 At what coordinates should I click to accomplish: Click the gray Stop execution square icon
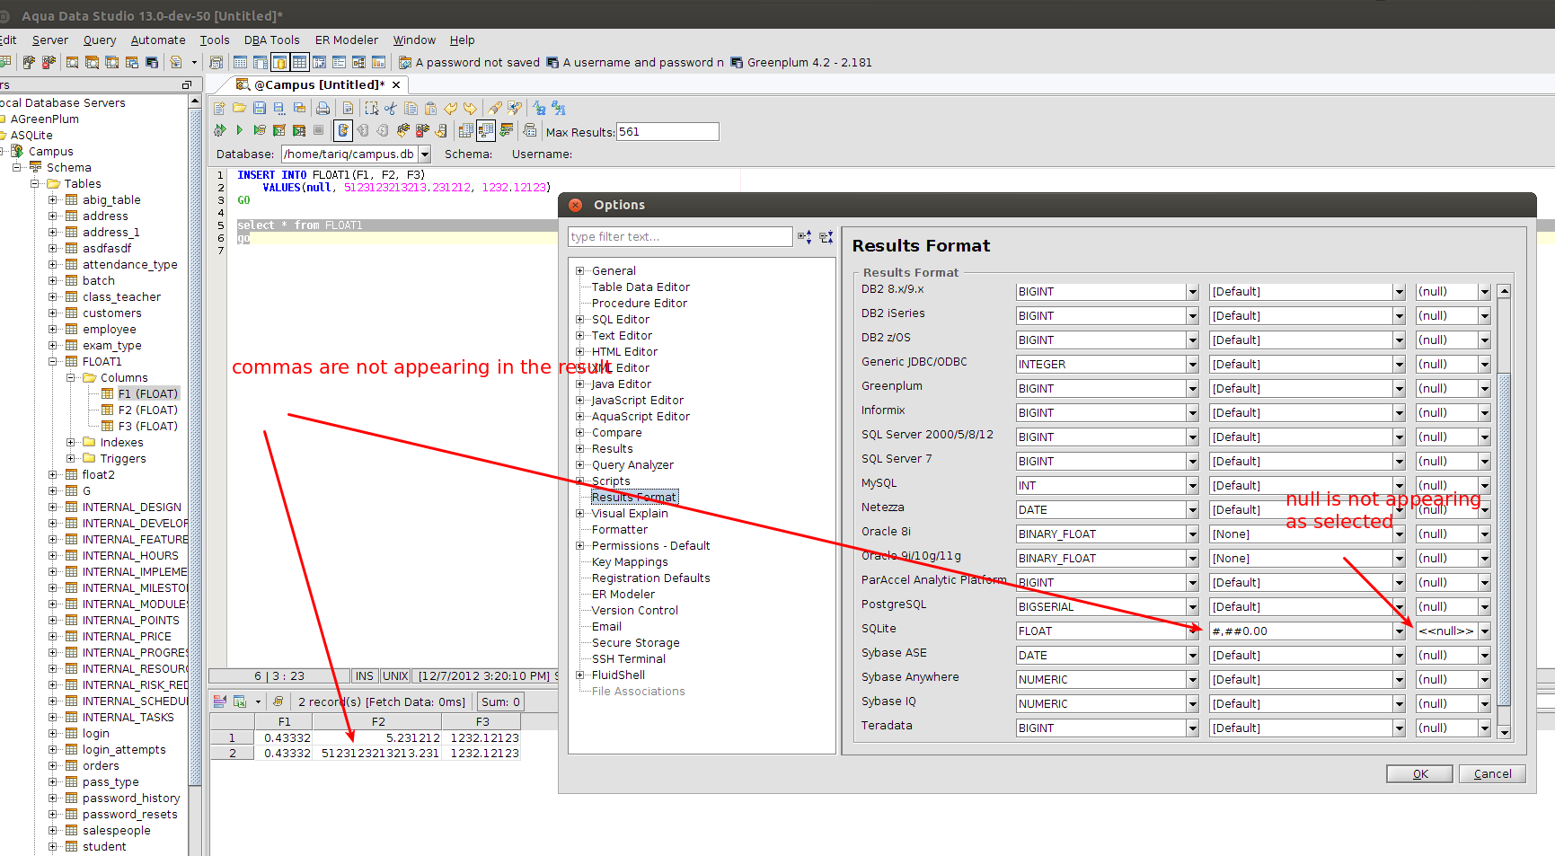(318, 130)
